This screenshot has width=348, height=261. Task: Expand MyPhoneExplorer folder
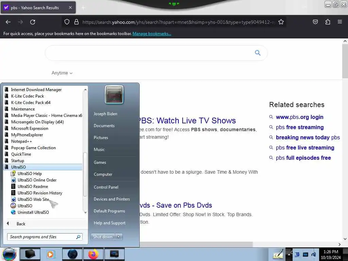[x=43, y=135]
